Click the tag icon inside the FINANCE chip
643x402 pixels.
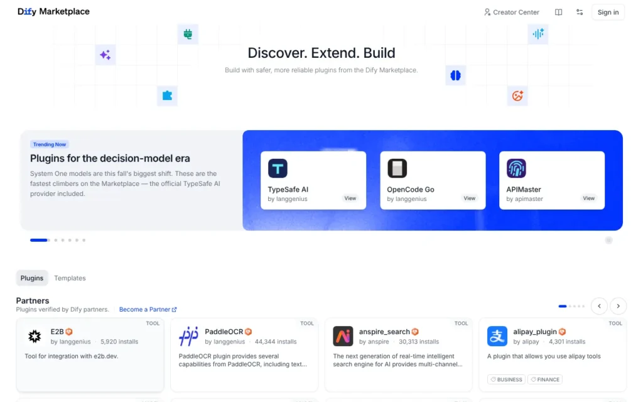[x=533, y=379]
